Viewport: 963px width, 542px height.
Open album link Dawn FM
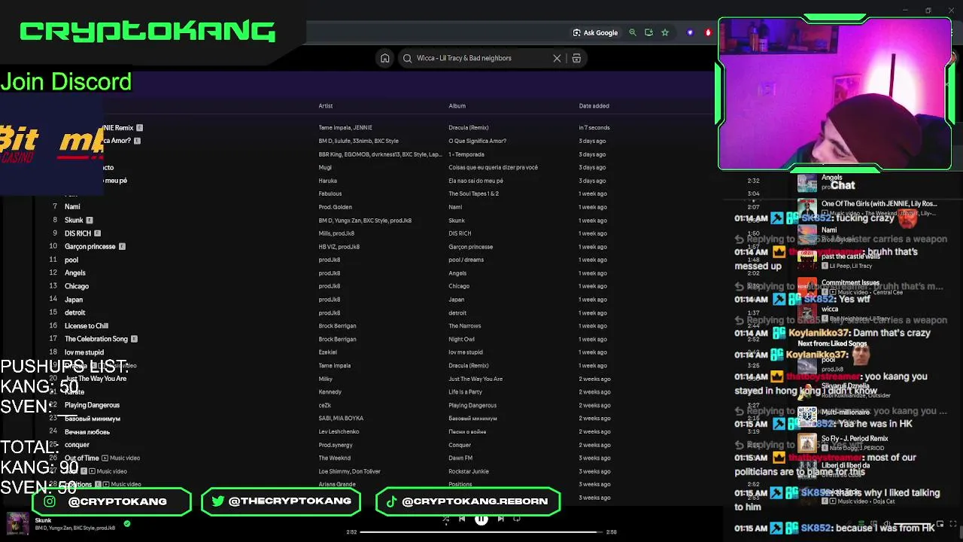coord(460,458)
